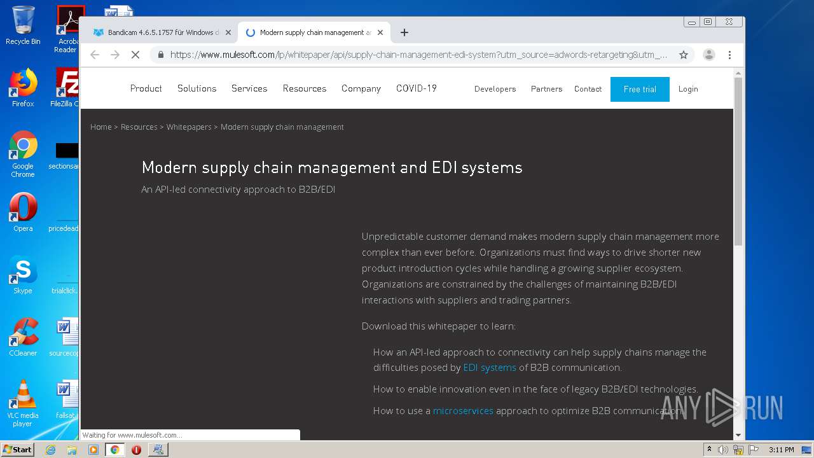Open the Action Center flag icon
Image resolution: width=814 pixels, height=458 pixels.
coord(754,450)
